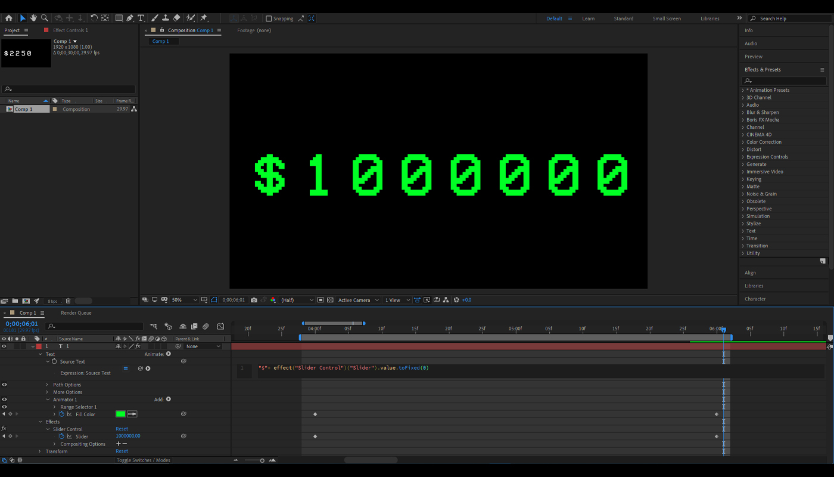Screen dimensions: 834x477
Task: Select the Puppet Pin tool
Action: (204, 18)
